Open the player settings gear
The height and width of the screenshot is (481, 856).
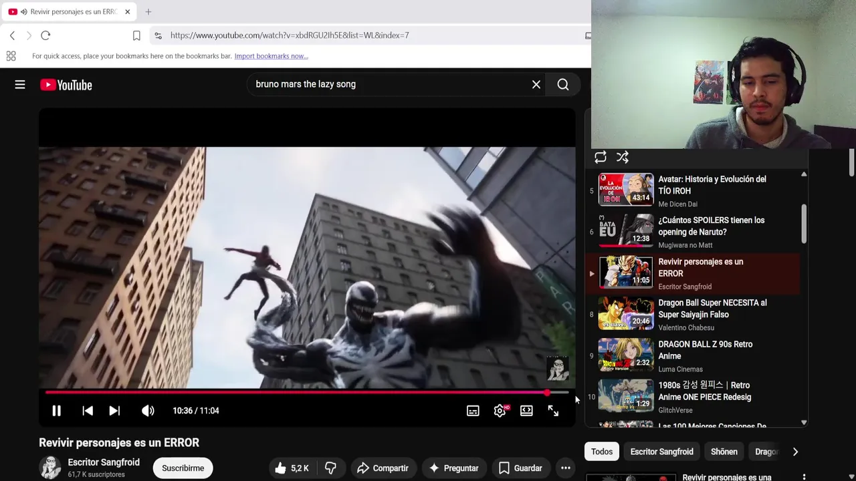(x=500, y=411)
